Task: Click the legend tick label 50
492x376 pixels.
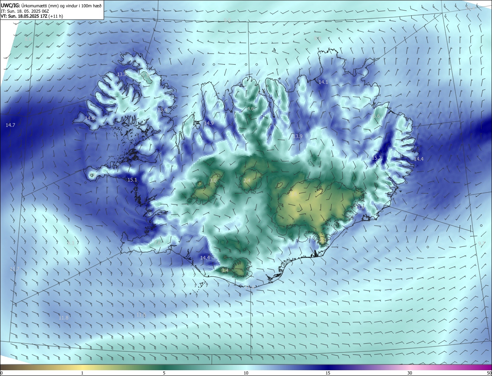Action: pyautogui.click(x=489, y=373)
